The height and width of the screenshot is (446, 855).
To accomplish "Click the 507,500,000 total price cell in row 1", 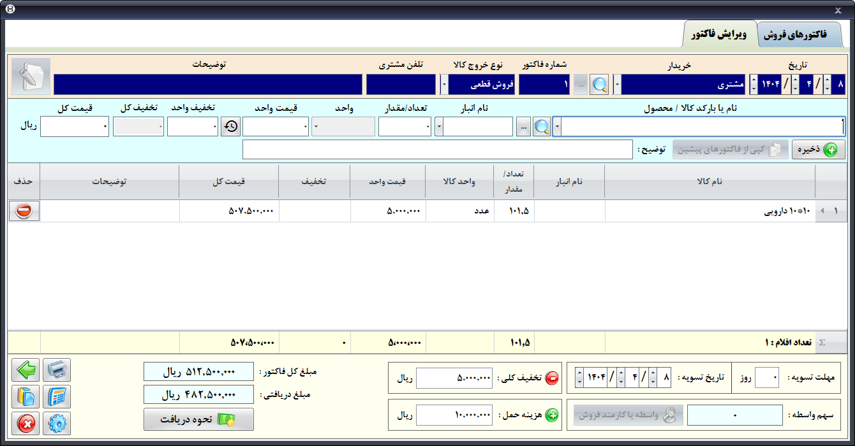I will [229, 211].
